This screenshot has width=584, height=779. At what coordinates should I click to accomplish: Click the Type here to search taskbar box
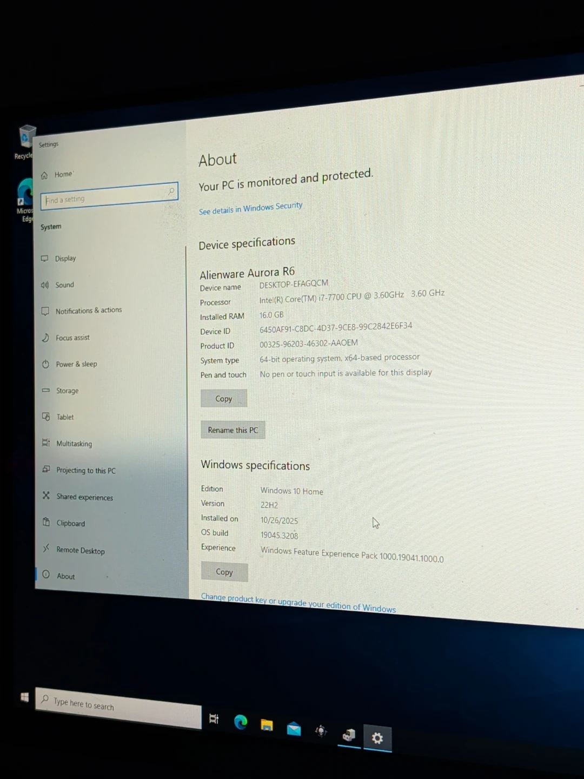pos(118,708)
